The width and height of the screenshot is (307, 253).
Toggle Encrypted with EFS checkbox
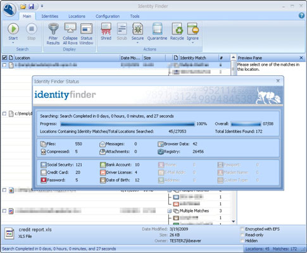(242, 229)
